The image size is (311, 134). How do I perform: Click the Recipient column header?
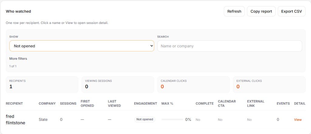tap(14, 103)
